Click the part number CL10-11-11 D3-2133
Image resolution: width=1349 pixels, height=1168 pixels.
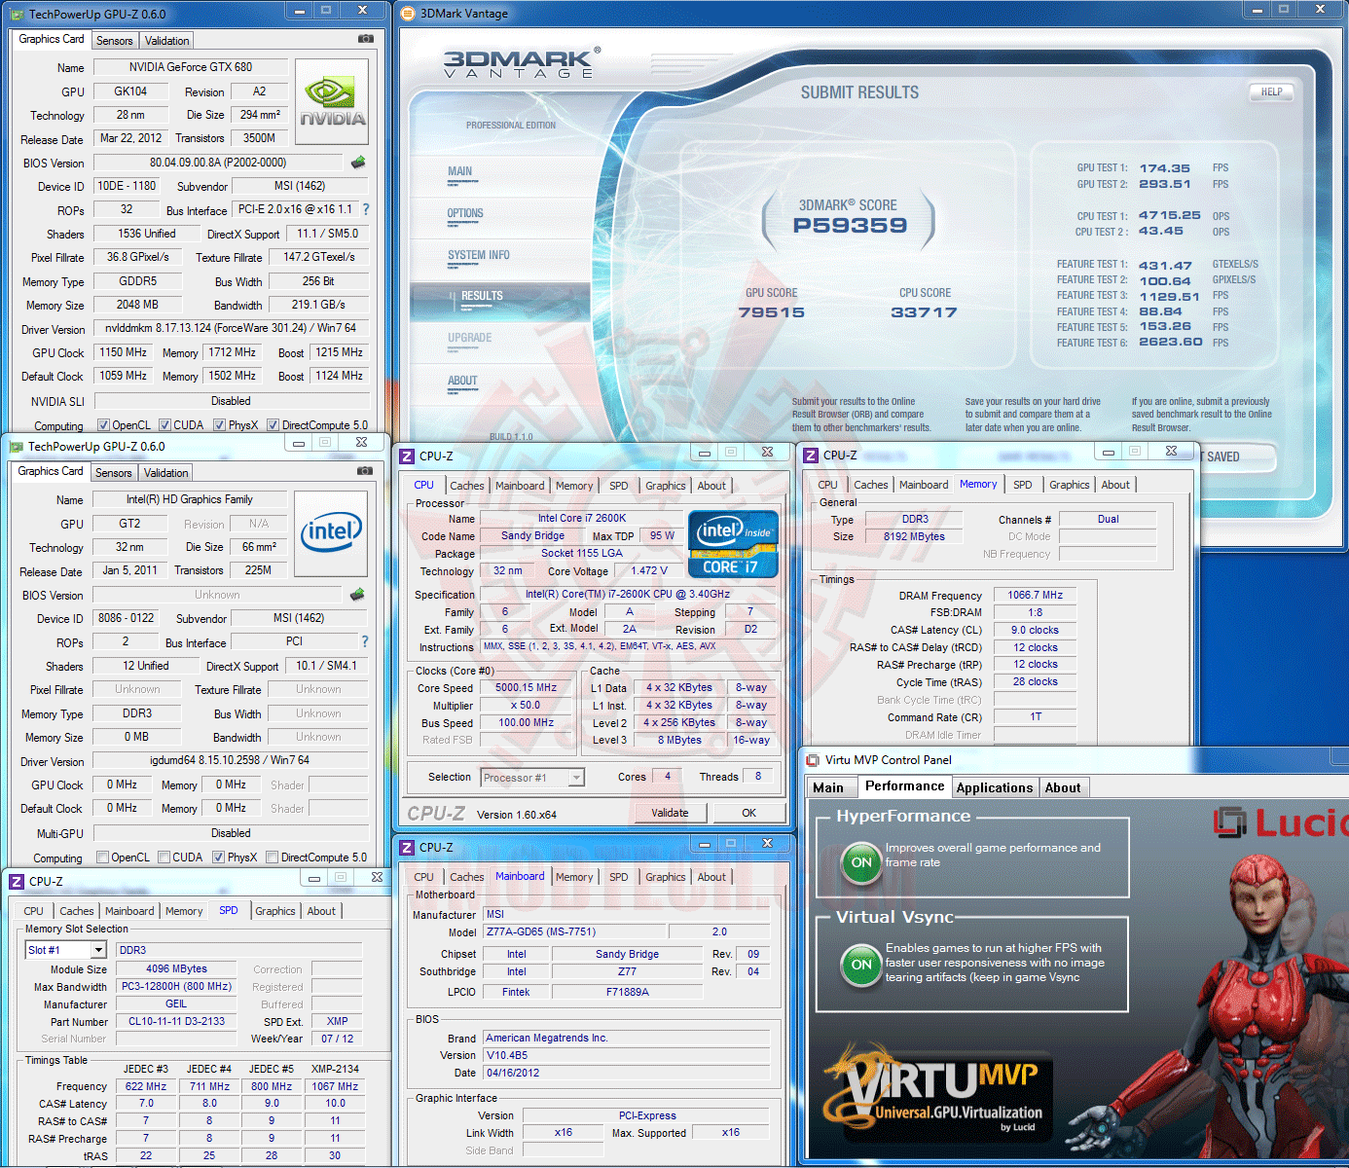click(x=176, y=1021)
